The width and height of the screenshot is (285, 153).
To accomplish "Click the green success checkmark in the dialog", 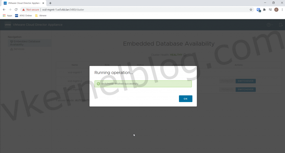I will pyautogui.click(x=98, y=84).
